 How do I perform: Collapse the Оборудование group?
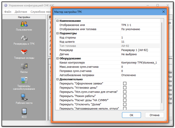tap(57, 58)
